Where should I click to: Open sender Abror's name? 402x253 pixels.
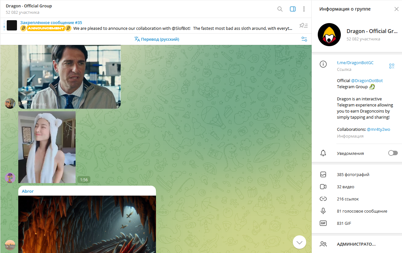click(x=28, y=191)
